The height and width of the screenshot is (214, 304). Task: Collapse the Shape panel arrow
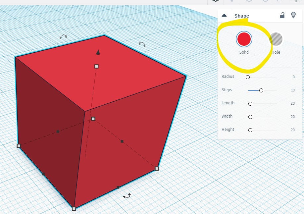224,15
